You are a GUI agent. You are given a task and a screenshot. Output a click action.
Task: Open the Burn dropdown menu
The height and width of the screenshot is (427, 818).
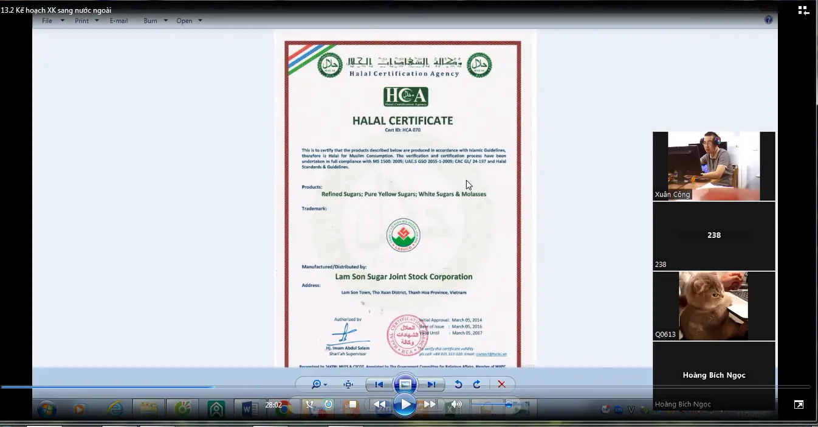pyautogui.click(x=156, y=21)
